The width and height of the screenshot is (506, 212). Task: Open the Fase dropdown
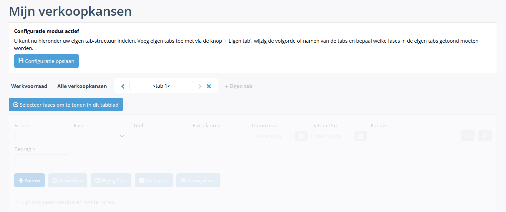pyautogui.click(x=102, y=136)
